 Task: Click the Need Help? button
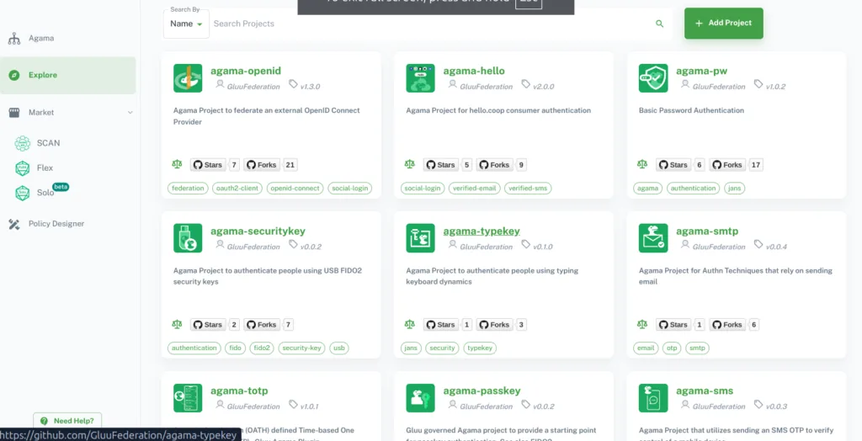point(67,421)
